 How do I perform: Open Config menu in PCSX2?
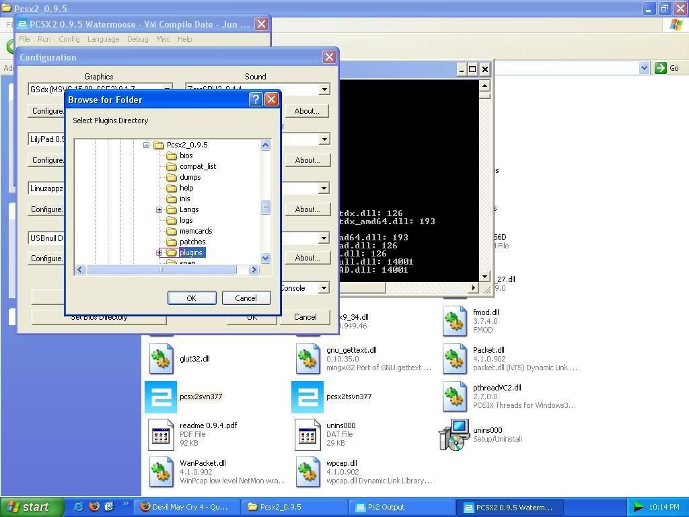[x=69, y=39]
